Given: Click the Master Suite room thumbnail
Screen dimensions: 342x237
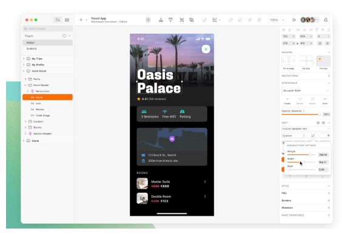Looking at the screenshot, I should [142, 184].
